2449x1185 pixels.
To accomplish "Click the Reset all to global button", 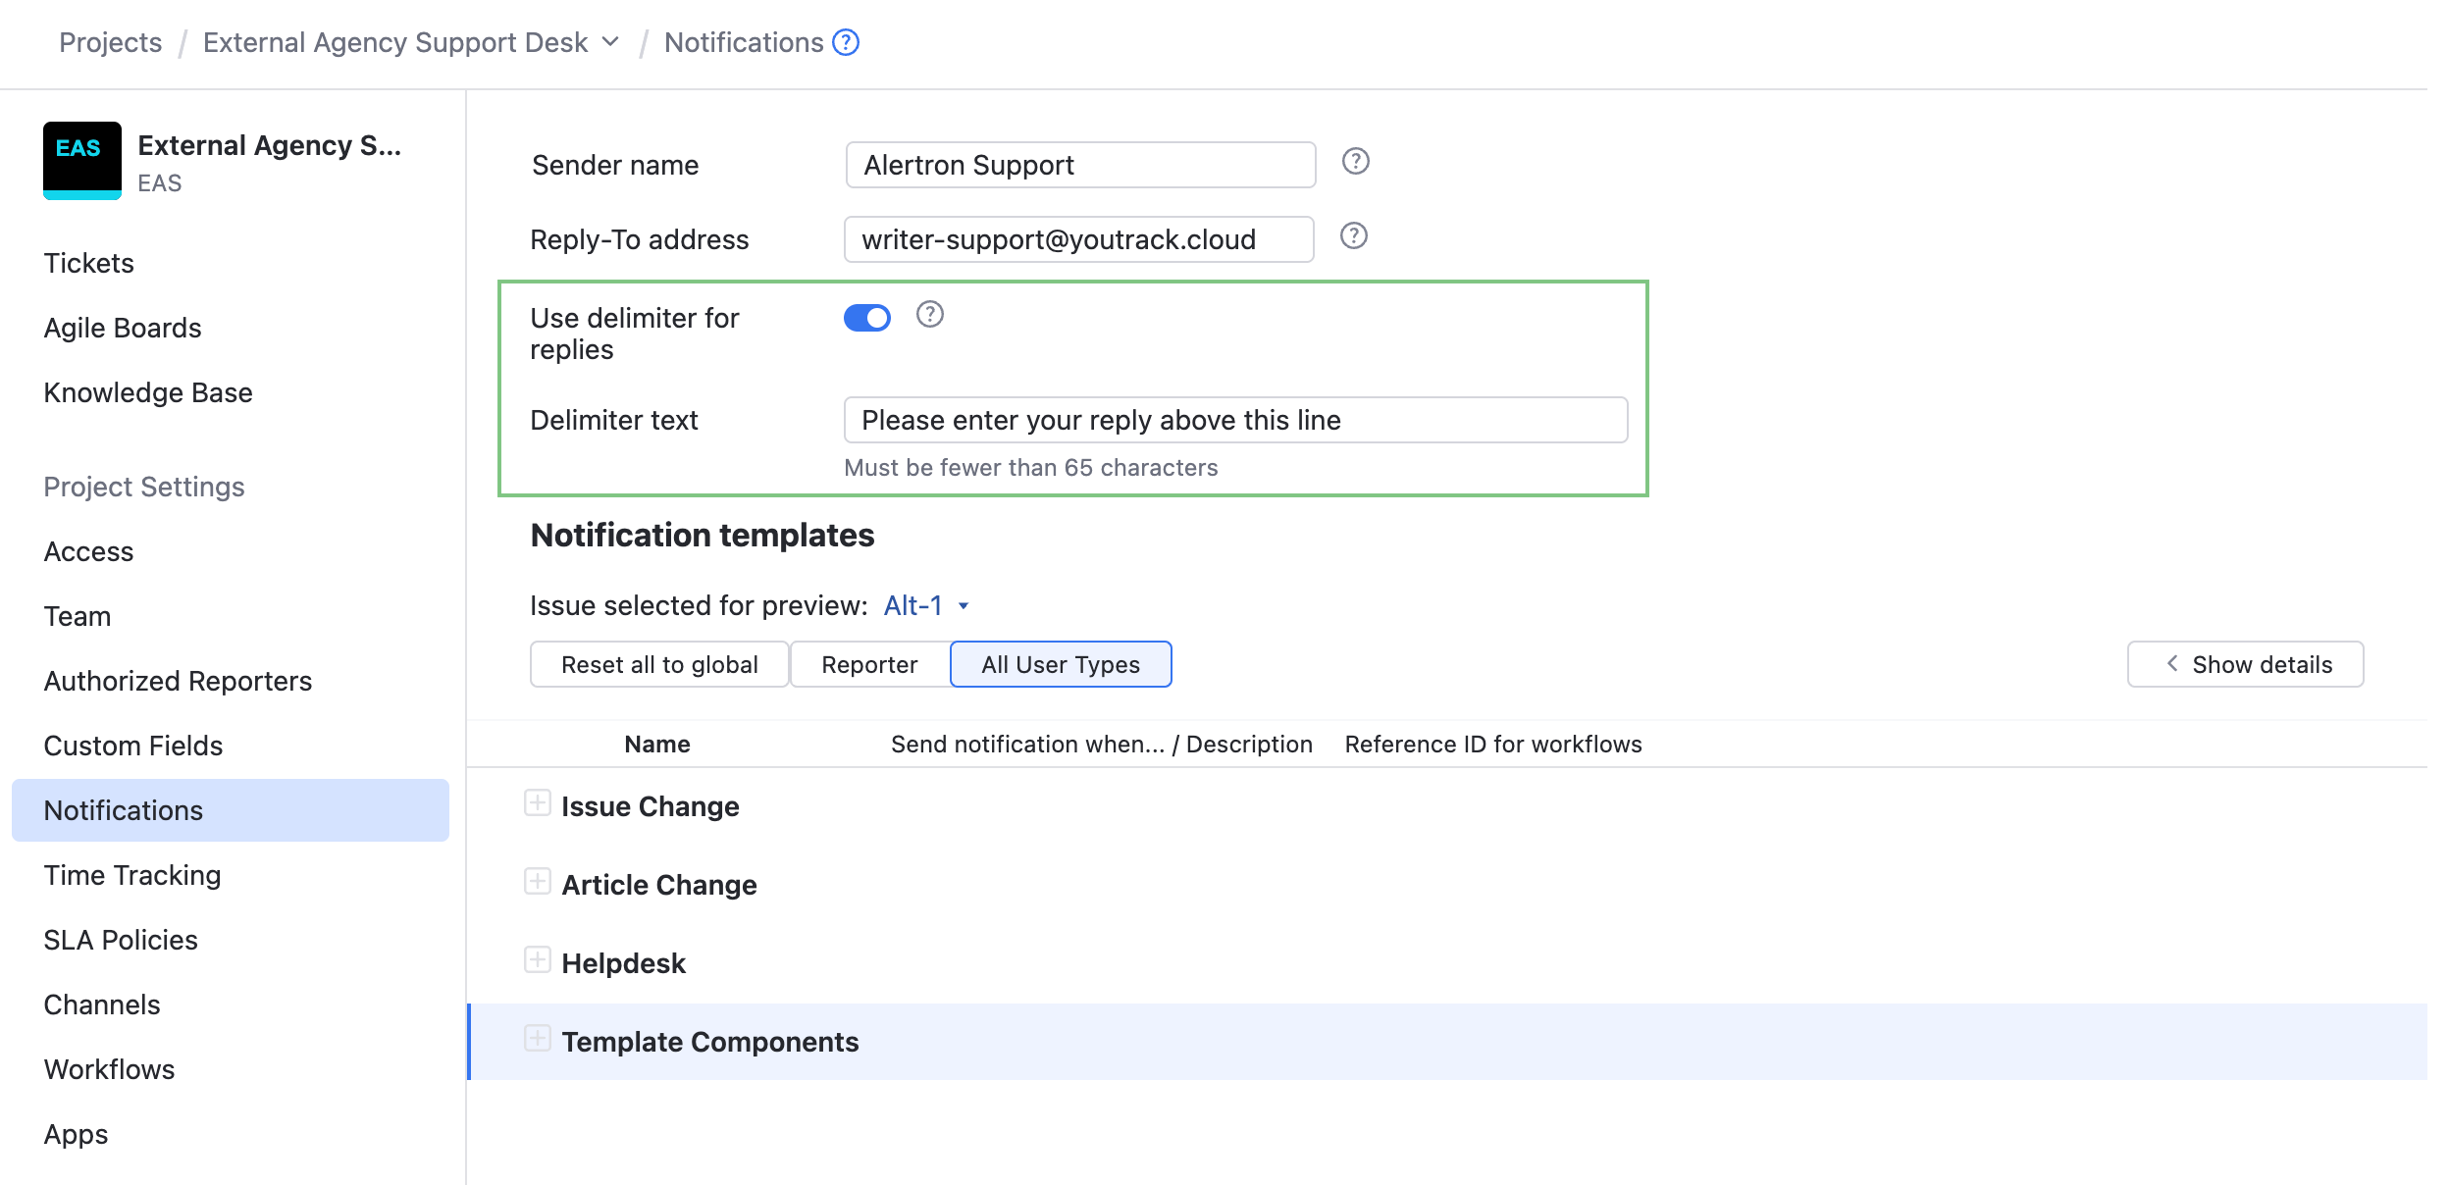I will (x=659, y=665).
